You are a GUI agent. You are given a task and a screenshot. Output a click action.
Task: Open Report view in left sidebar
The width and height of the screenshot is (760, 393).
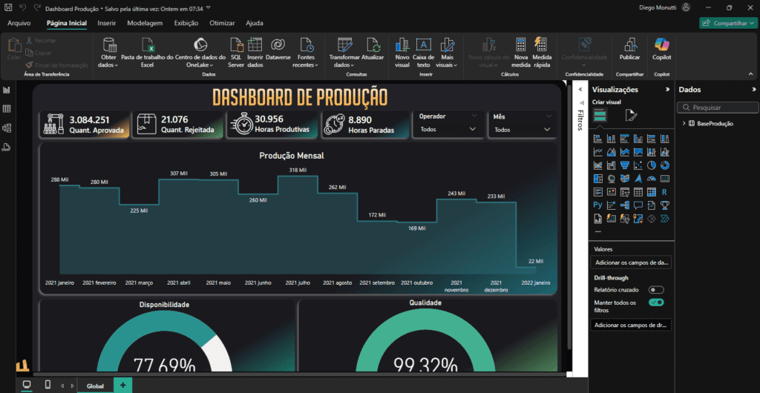[7, 90]
